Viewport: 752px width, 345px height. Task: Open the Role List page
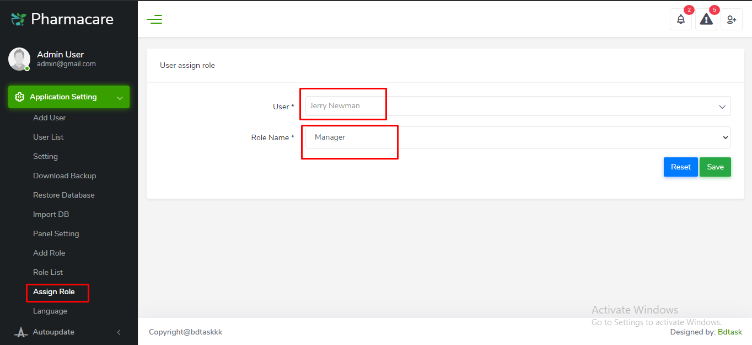point(48,272)
